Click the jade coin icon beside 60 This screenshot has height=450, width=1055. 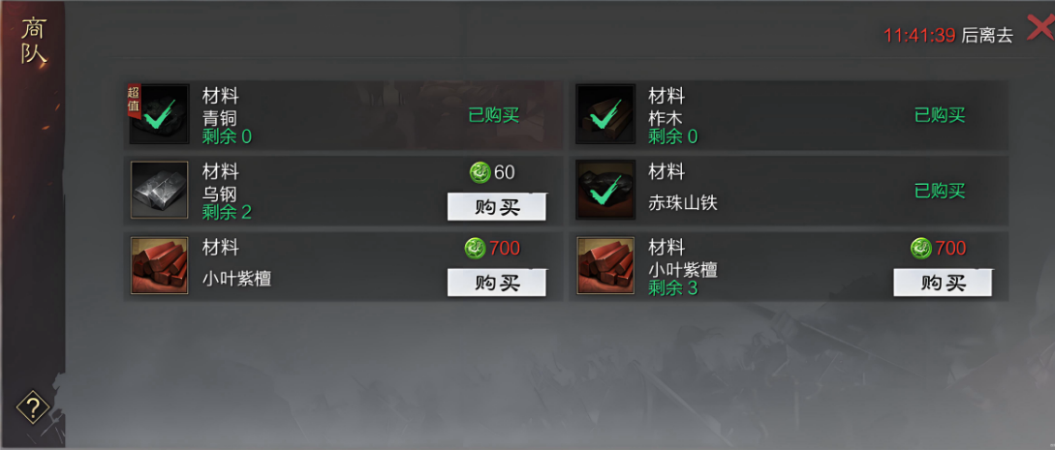point(481,172)
